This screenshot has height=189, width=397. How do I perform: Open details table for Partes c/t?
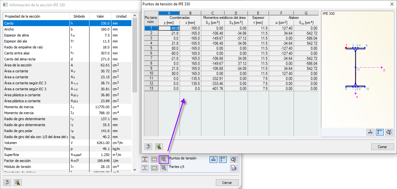coord(164,168)
